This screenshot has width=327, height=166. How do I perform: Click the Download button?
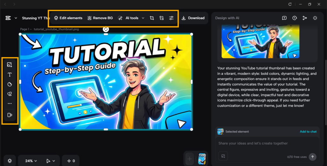(x=193, y=18)
